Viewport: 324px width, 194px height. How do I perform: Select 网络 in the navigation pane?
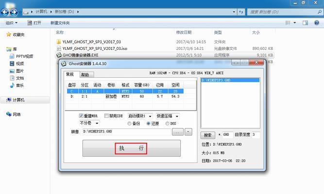17,114
